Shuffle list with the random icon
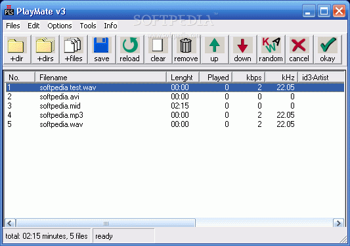Screen dimensions: 350x246 [271, 49]
